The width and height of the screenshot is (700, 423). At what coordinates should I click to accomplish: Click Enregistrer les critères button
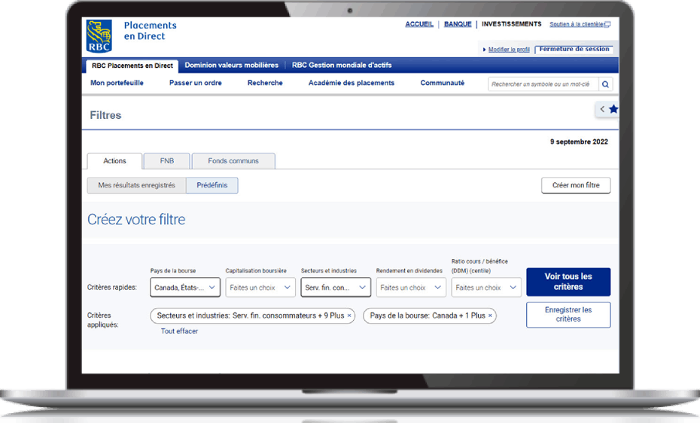[x=568, y=315]
